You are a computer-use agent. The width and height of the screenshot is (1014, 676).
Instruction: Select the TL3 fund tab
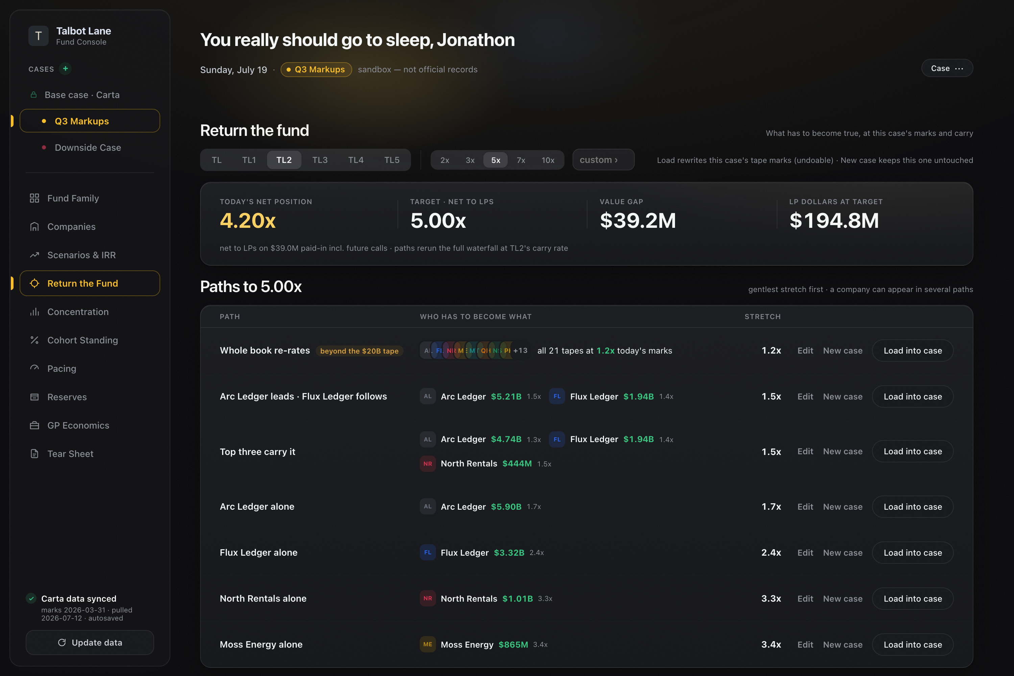click(x=320, y=160)
